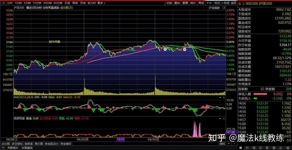Click the small icon left of 分时 tab

[3, 3]
